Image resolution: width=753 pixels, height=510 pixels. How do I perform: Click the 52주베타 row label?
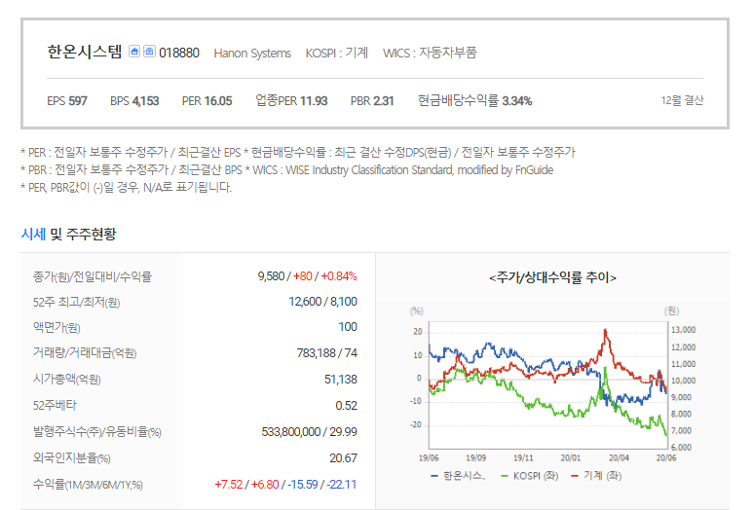[55, 406]
